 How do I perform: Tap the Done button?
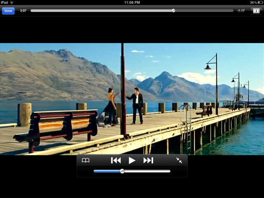(8, 11)
